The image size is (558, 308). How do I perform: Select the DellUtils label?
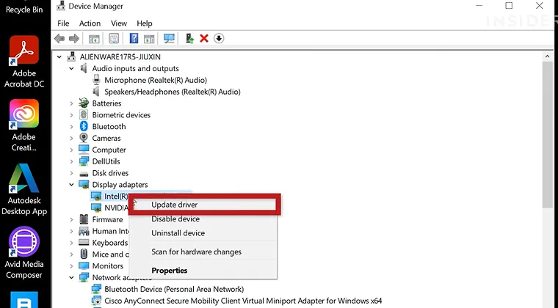[x=106, y=161]
